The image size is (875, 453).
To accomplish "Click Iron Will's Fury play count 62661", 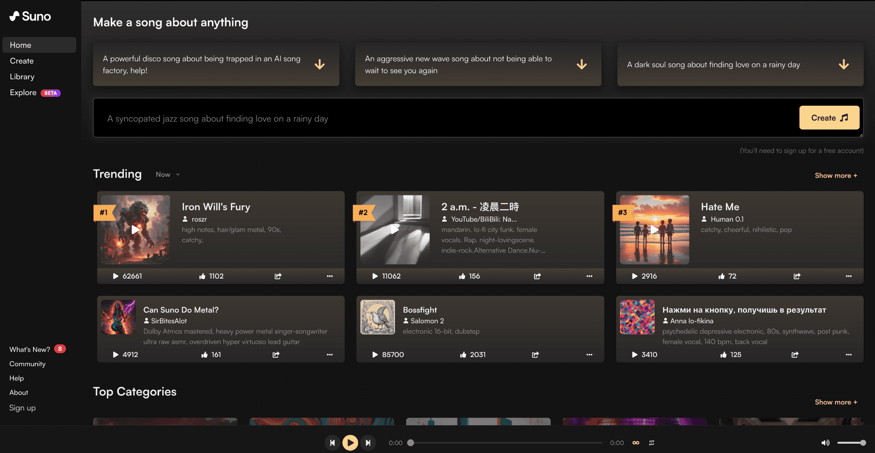I will (127, 276).
